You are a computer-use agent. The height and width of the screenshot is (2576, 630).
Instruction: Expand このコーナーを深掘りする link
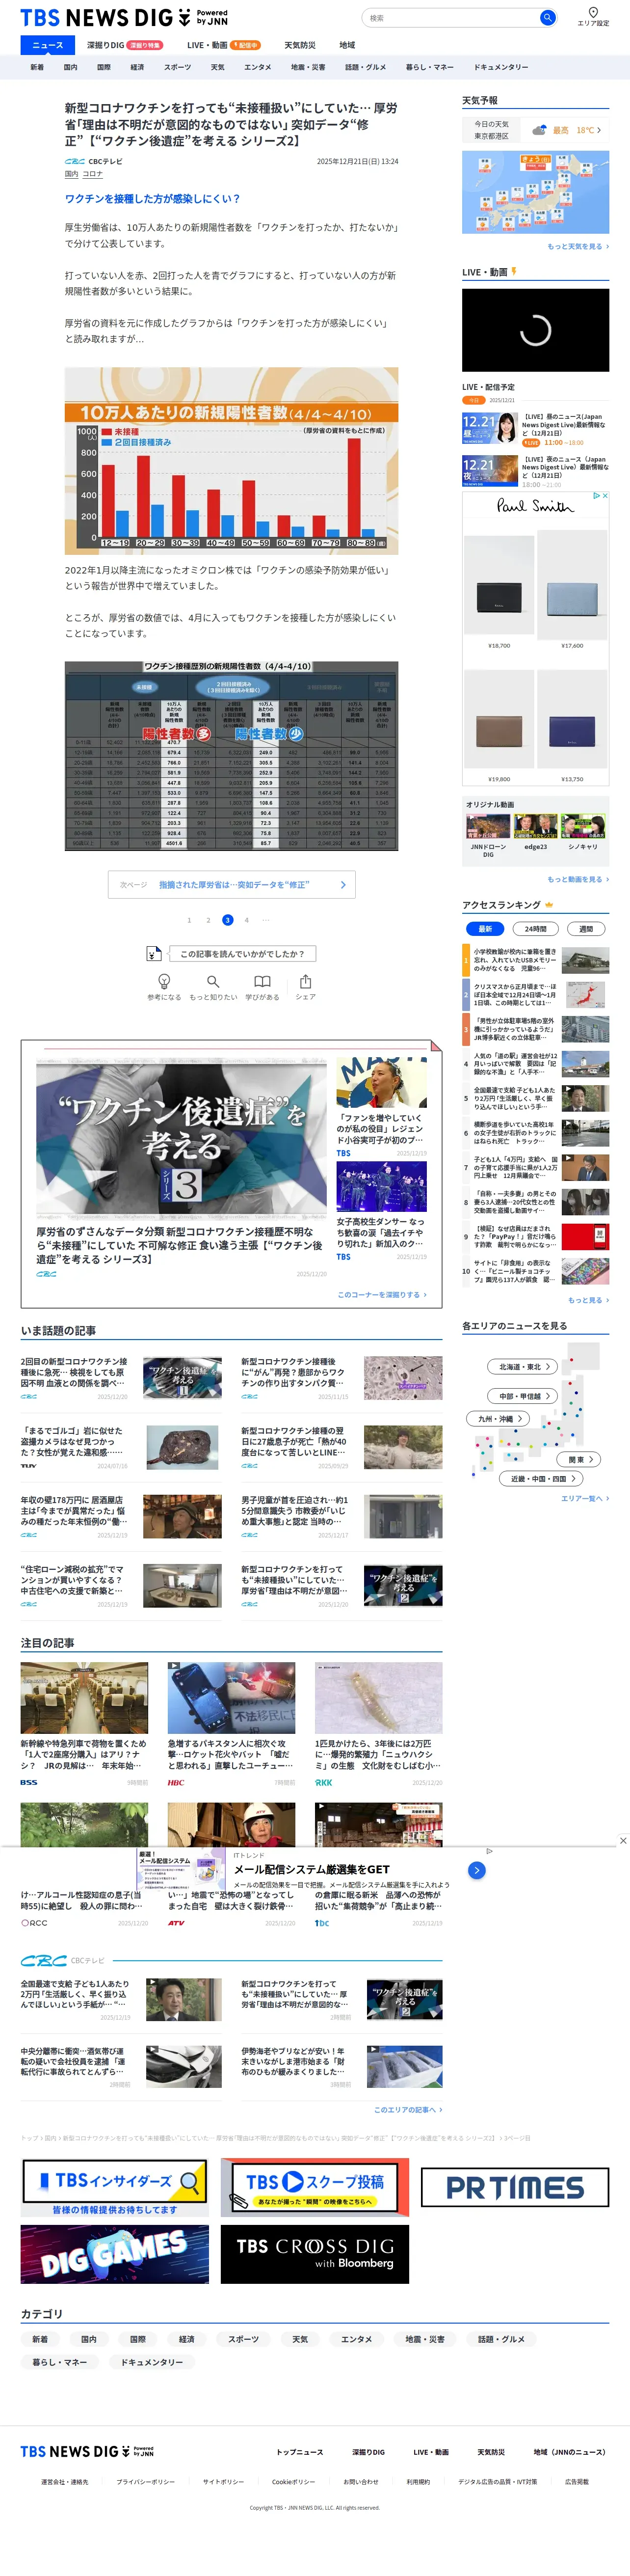(x=382, y=1294)
